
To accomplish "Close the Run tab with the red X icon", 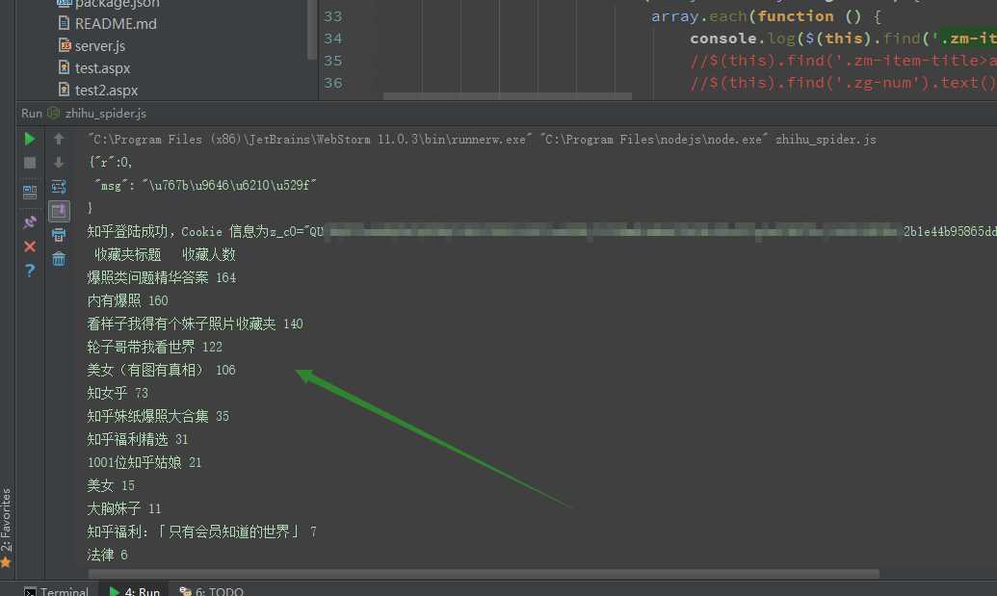I will click(x=29, y=246).
